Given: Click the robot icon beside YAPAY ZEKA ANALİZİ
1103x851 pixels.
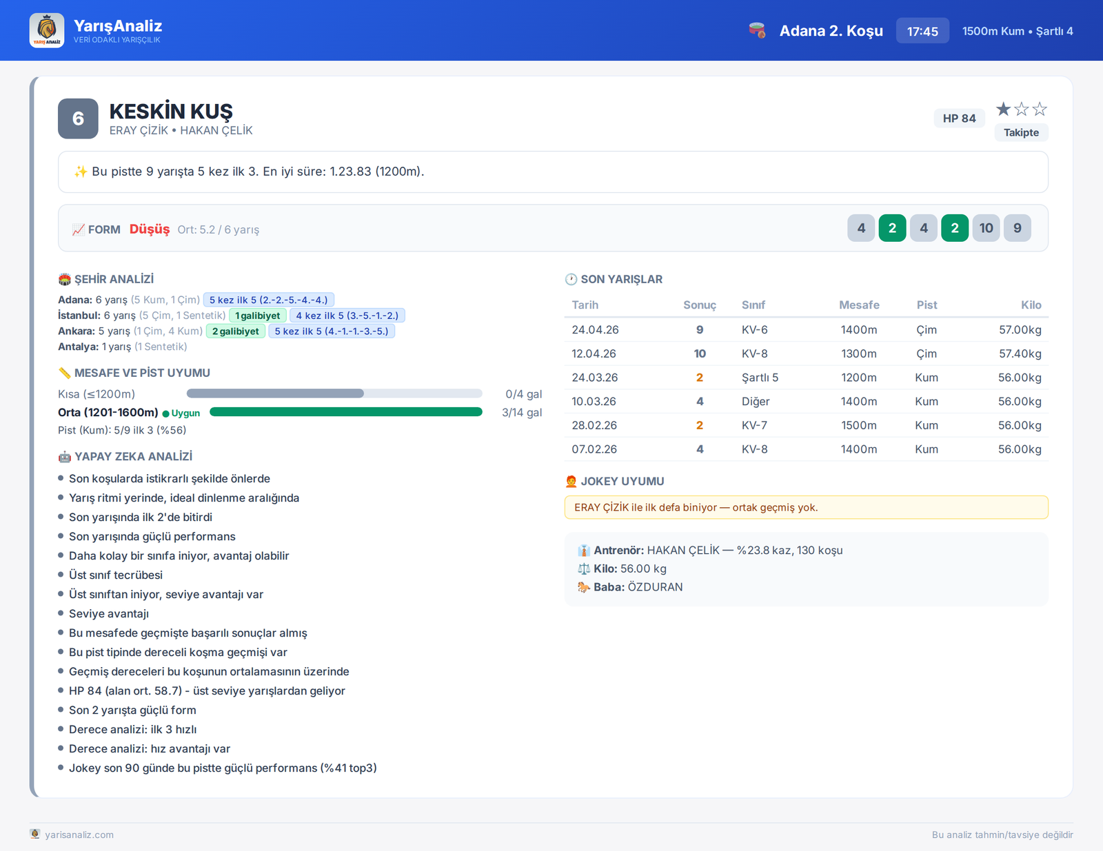Looking at the screenshot, I should coord(65,456).
